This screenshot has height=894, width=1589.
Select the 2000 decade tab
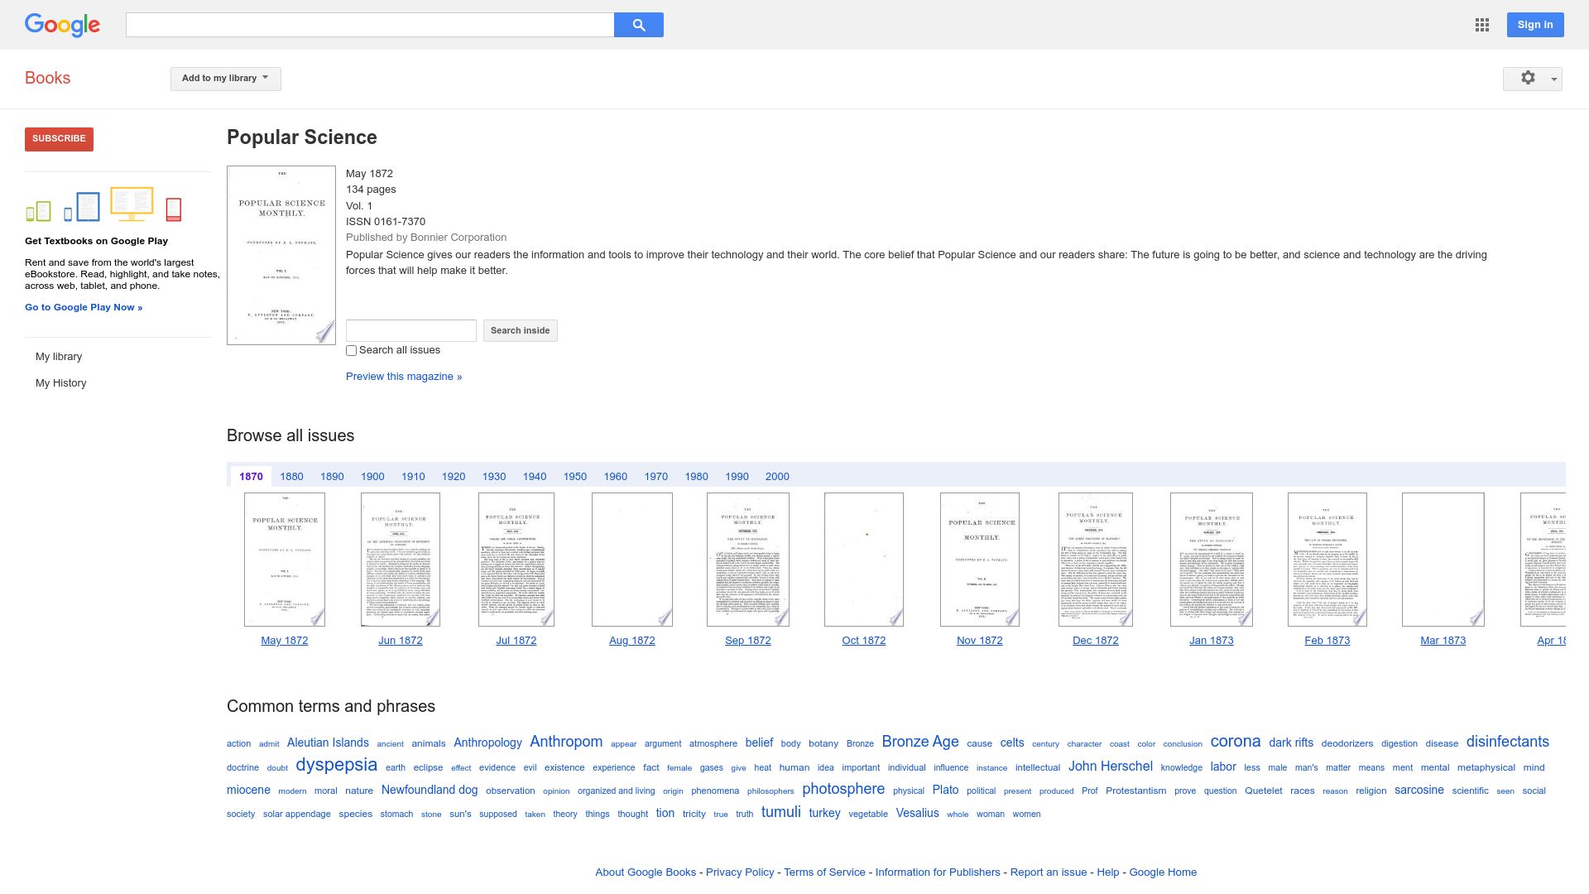777,477
